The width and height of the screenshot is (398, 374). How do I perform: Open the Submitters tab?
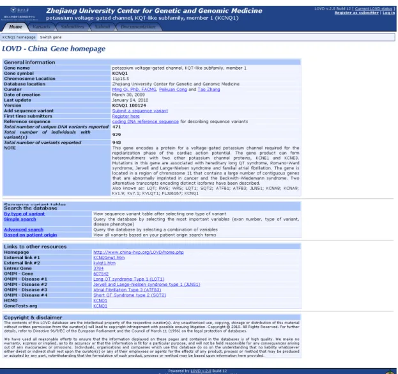[72, 27]
